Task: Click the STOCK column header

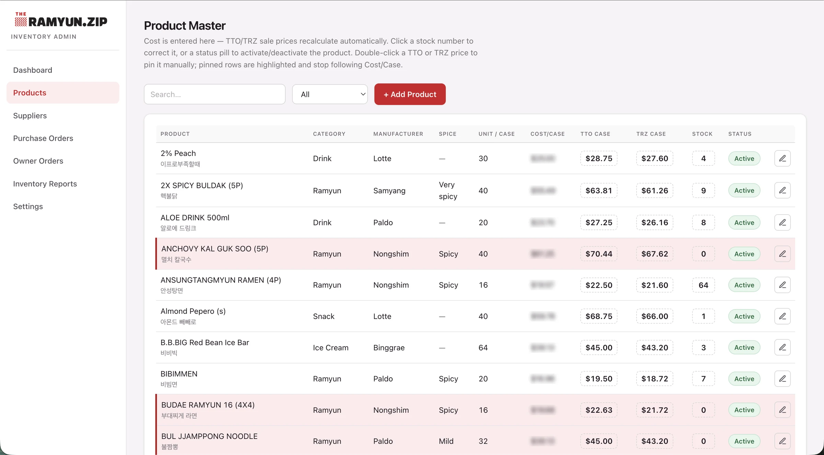Action: tap(702, 134)
